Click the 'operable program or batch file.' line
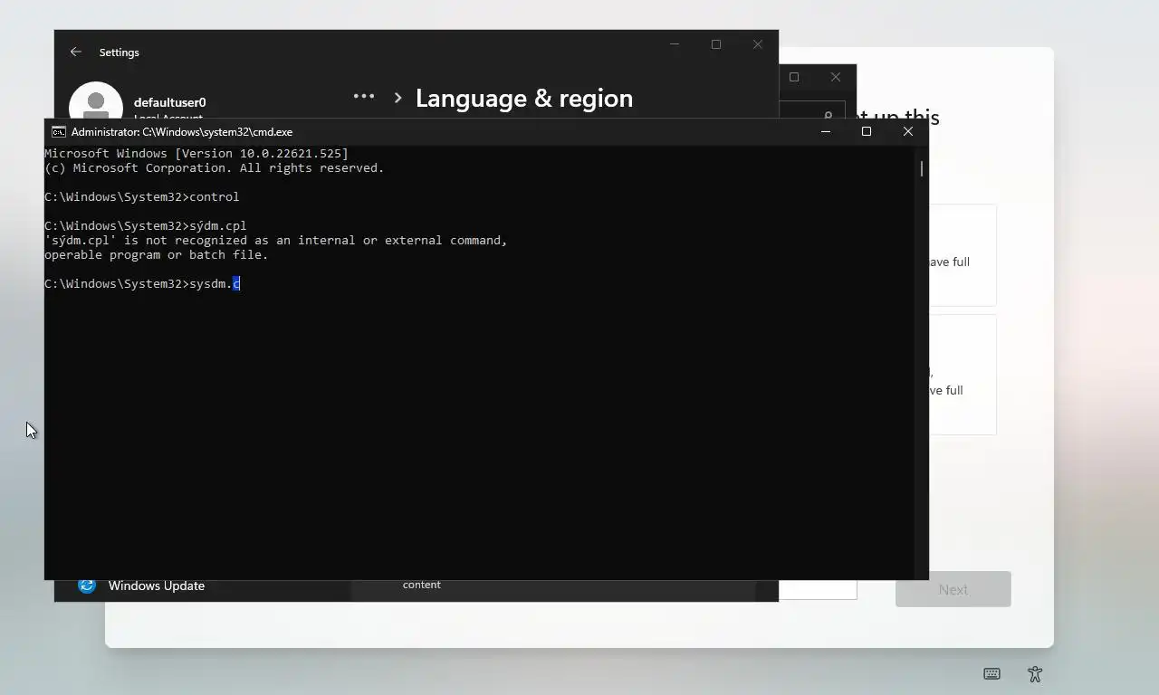Screen dimensions: 1159x695 point(157,254)
